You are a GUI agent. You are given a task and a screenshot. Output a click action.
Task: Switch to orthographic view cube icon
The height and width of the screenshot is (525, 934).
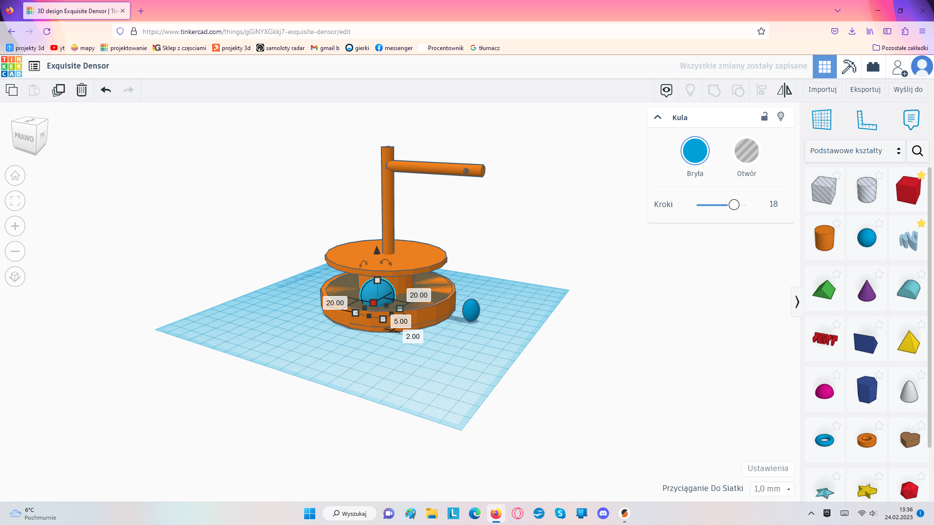pyautogui.click(x=15, y=277)
